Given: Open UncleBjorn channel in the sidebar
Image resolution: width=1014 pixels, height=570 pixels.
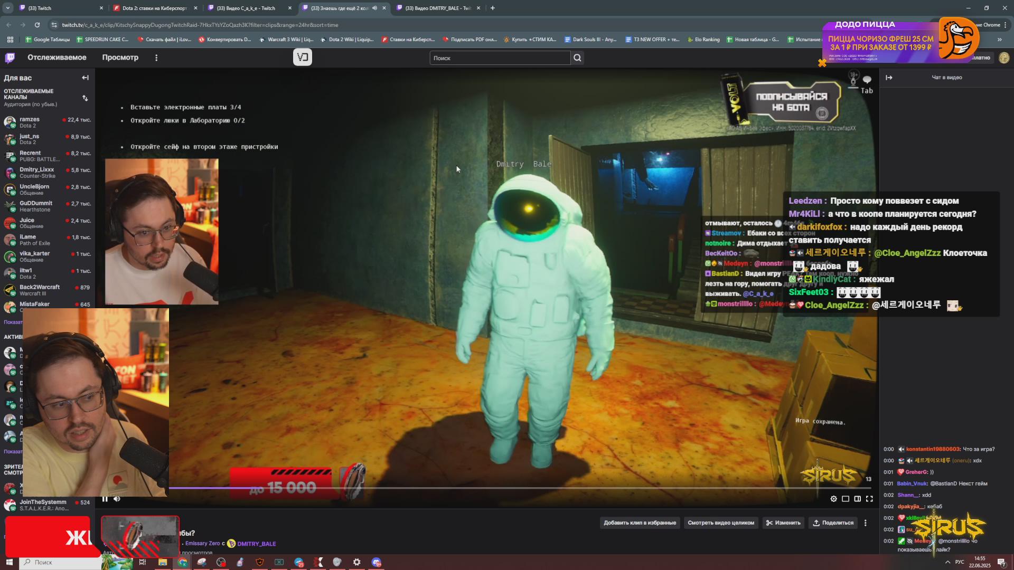Looking at the screenshot, I should pyautogui.click(x=48, y=189).
